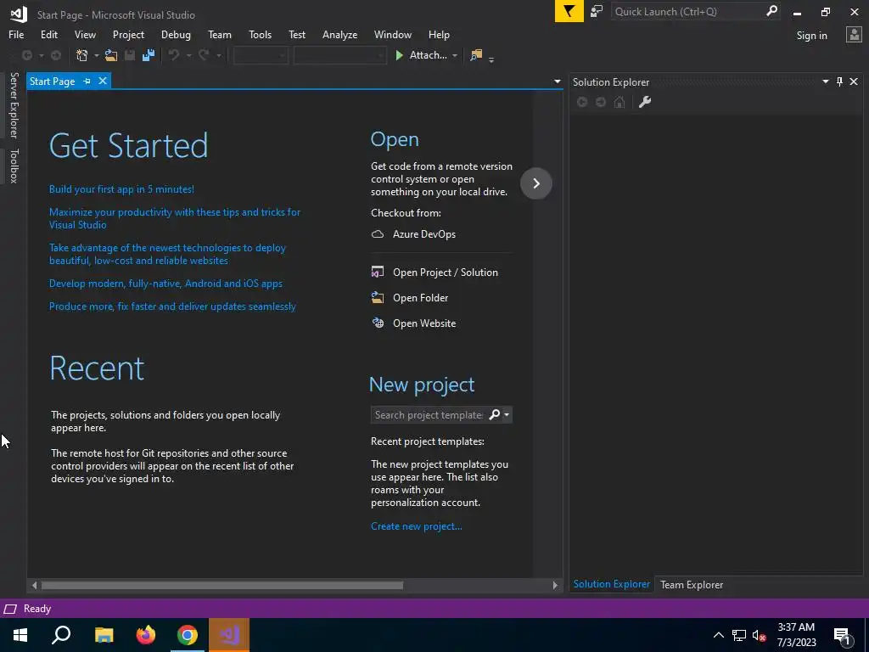Click the Navigate Forward toolbar icon
The image size is (869, 652).
(x=56, y=55)
